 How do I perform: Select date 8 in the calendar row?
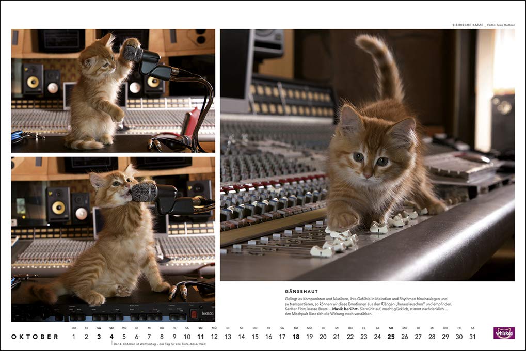pos(162,337)
